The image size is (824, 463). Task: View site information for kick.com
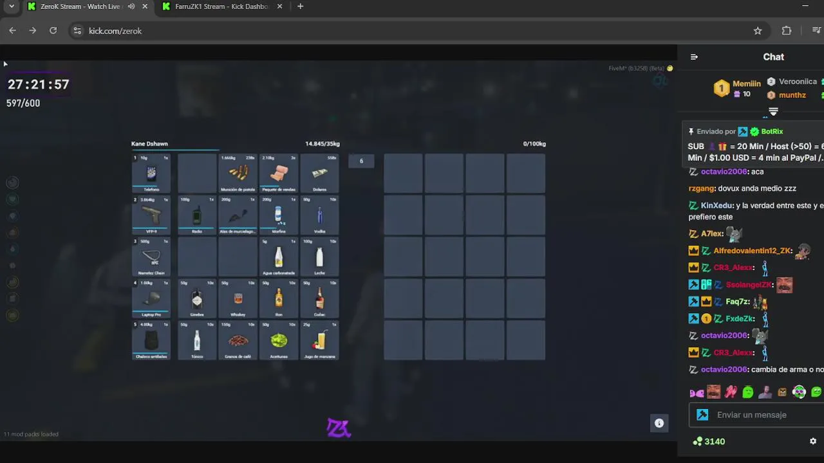tap(77, 31)
